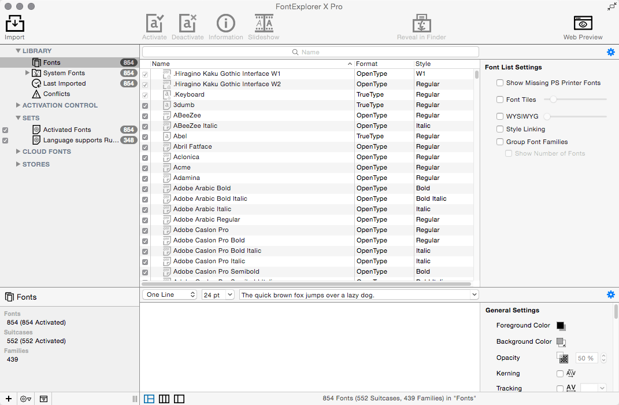The image size is (619, 405).
Task: Expand the CLOUD FONTS section
Action: point(18,152)
